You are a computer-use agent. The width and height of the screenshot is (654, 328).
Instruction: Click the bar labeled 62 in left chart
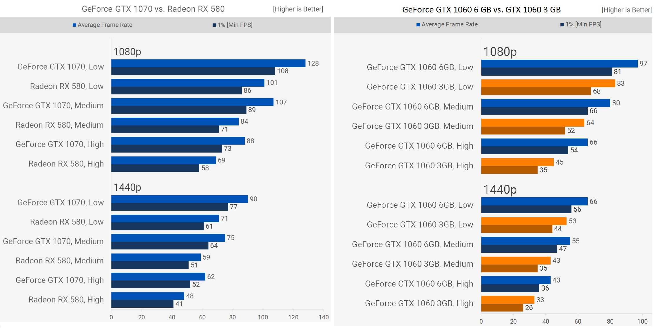pyautogui.click(x=158, y=277)
